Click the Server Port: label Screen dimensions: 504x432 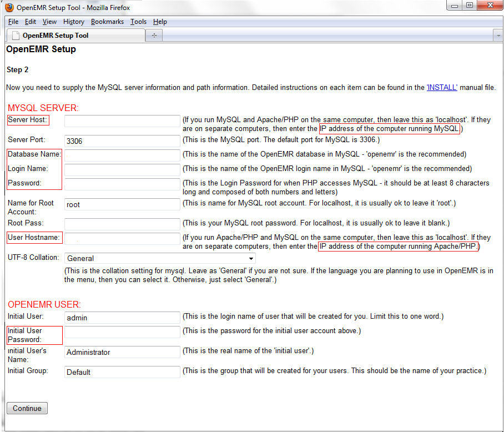(26, 139)
